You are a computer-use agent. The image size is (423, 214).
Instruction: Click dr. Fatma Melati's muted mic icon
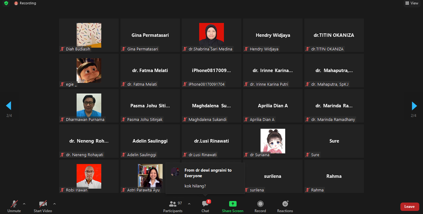[124, 84]
